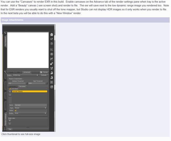171x141 pixels.
Task: Click the up/down arrows beside Tips
Action: [x=5, y=129]
